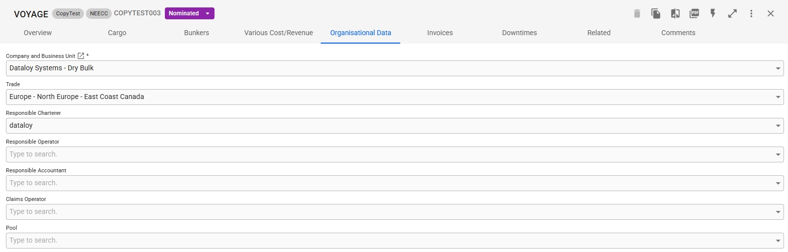Click the CopyTest vessel chip
This screenshot has height=252, width=788.
pyautogui.click(x=68, y=13)
